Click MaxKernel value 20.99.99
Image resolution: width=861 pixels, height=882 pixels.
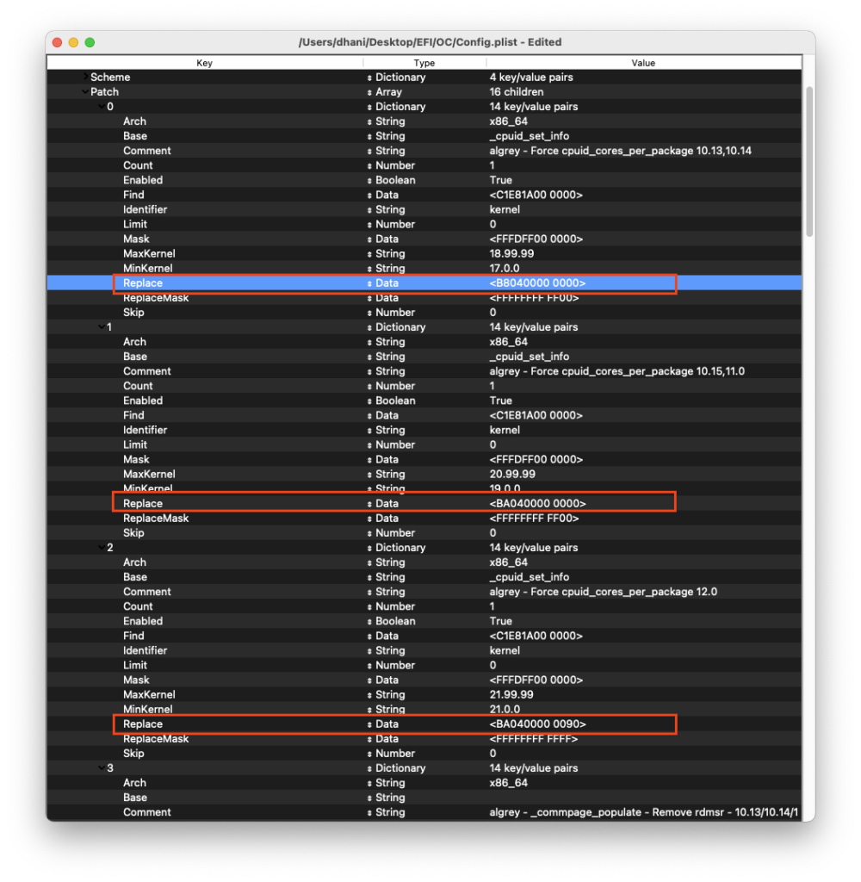pyautogui.click(x=512, y=475)
